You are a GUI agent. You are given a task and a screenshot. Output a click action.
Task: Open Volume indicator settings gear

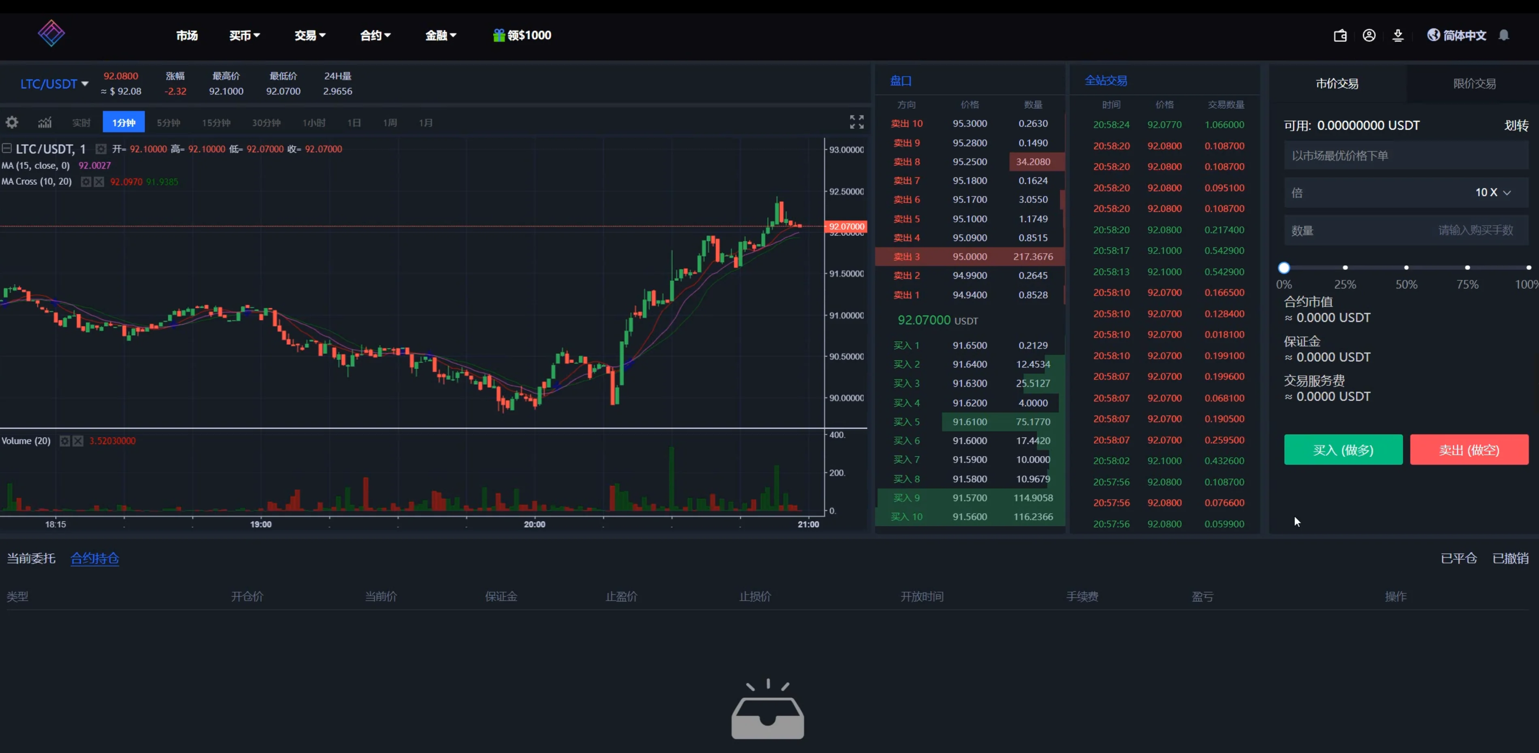(64, 441)
